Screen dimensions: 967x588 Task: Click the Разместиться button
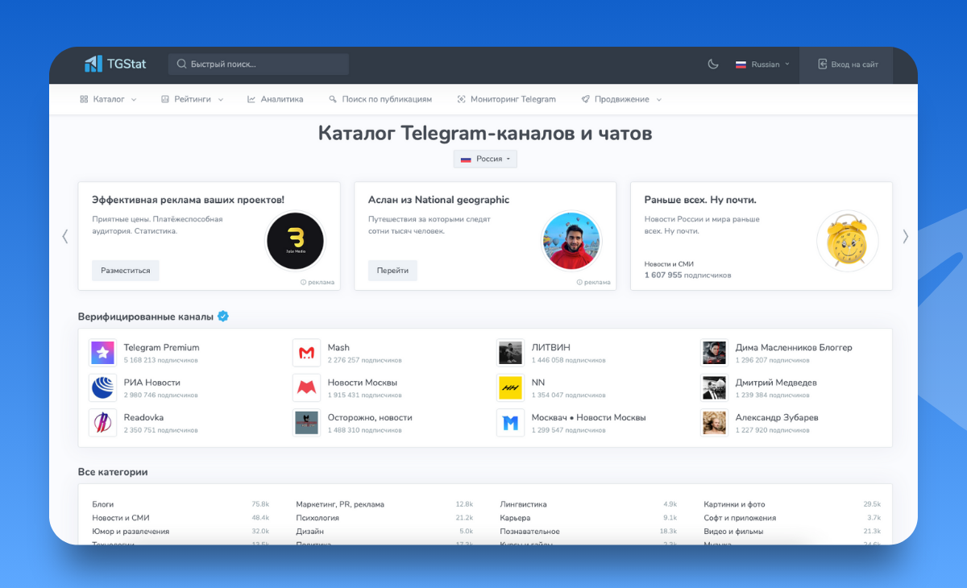click(x=125, y=271)
